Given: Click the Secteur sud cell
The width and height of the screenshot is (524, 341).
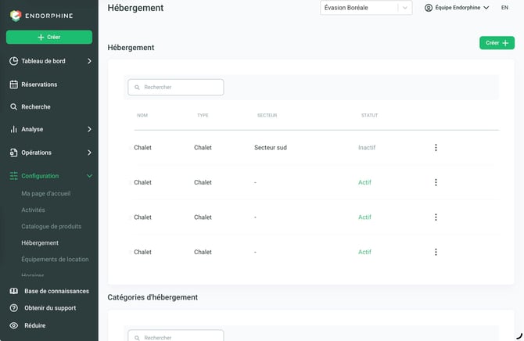Looking at the screenshot, I should (x=271, y=148).
